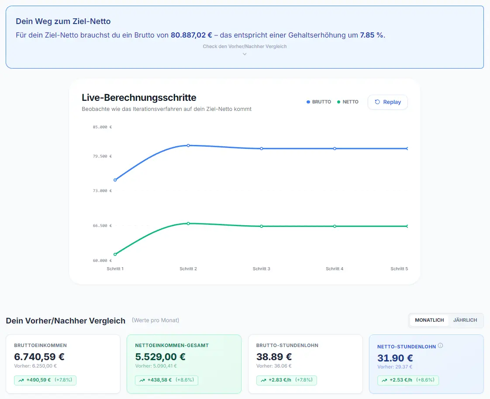The height and width of the screenshot is (399, 490).
Task: Click the green NETTO legend dot
Action: 339,102
